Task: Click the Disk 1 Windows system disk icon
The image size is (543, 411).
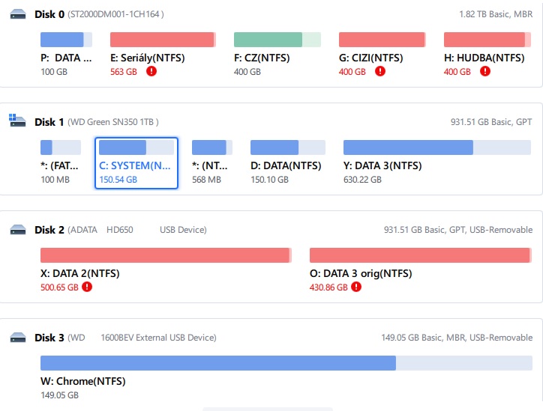Action: 17,121
